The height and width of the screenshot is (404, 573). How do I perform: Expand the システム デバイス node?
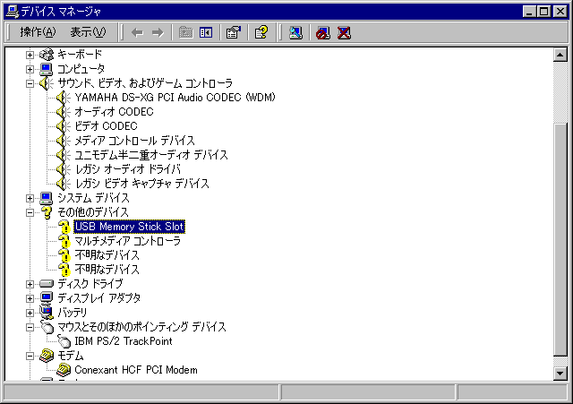coord(30,198)
